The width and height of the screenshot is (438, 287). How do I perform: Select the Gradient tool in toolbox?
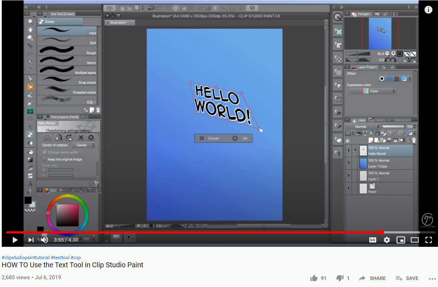pos(30,160)
